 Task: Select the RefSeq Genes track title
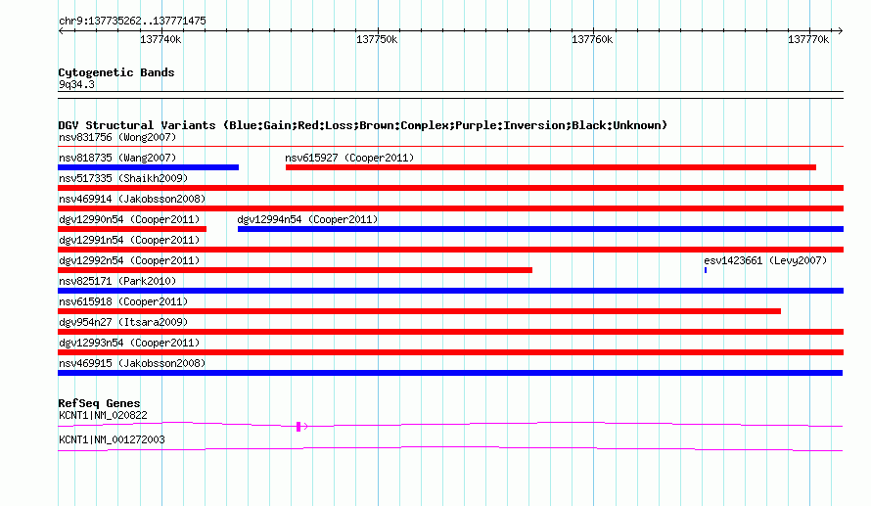(x=99, y=403)
